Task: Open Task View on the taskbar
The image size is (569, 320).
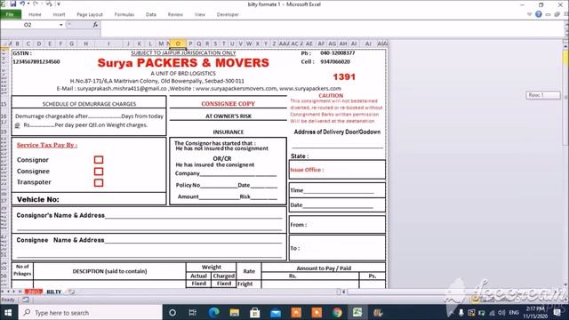Action: coord(193,313)
